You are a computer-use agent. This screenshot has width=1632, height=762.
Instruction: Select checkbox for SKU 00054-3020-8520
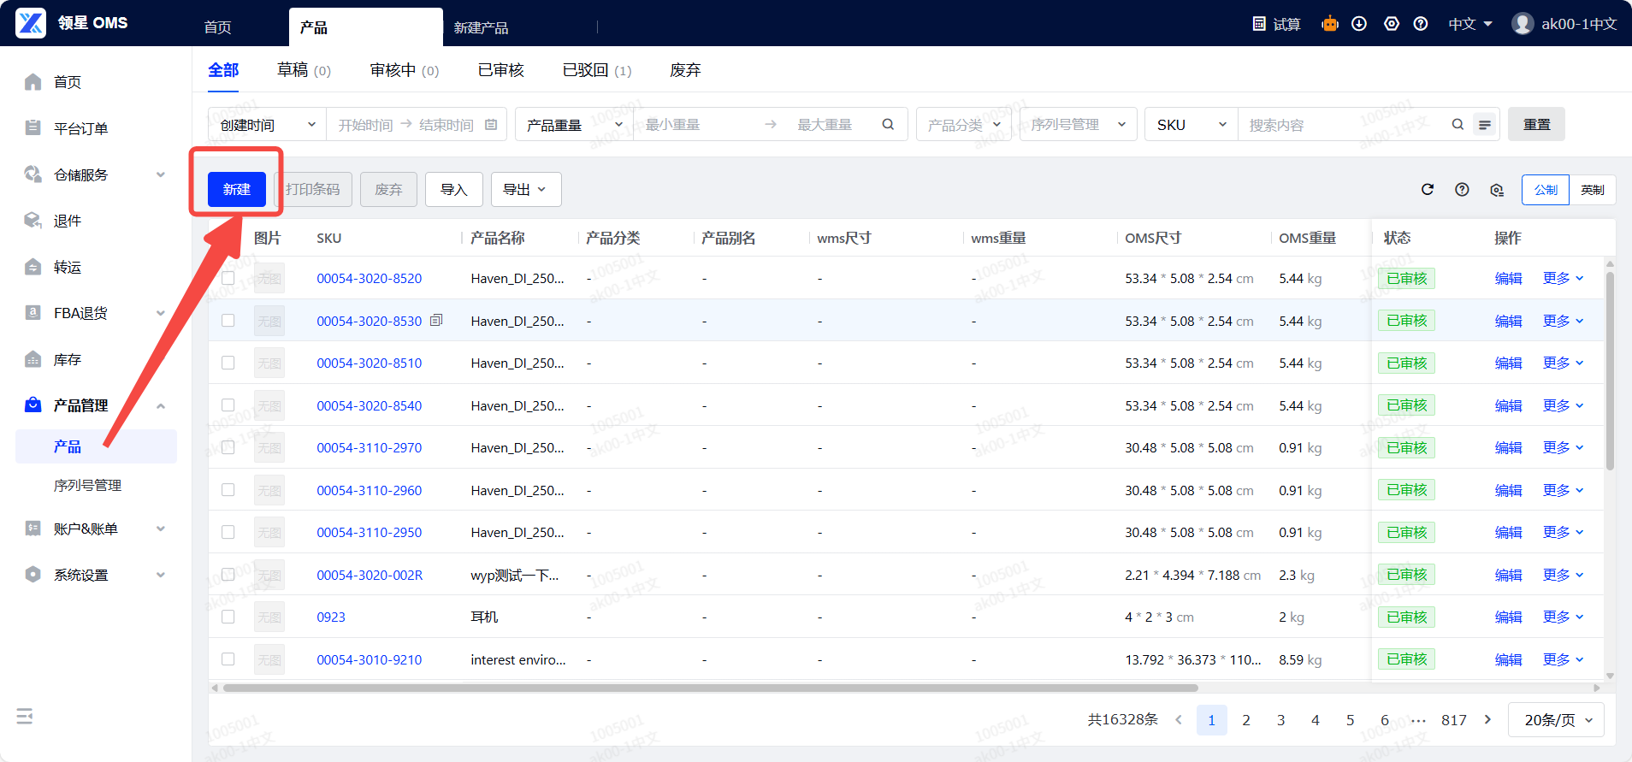pos(228,278)
